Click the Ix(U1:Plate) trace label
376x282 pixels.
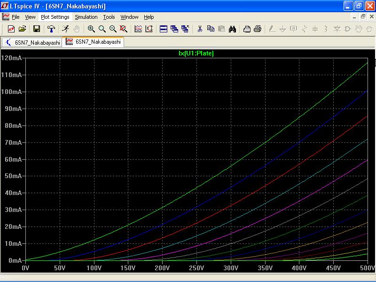[196, 53]
